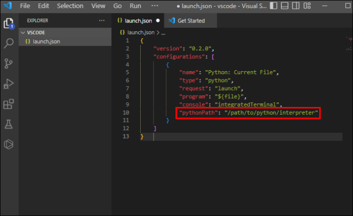The height and width of the screenshot is (216, 353).
Task: Click the closing brace on line 13
Action: click(x=142, y=137)
